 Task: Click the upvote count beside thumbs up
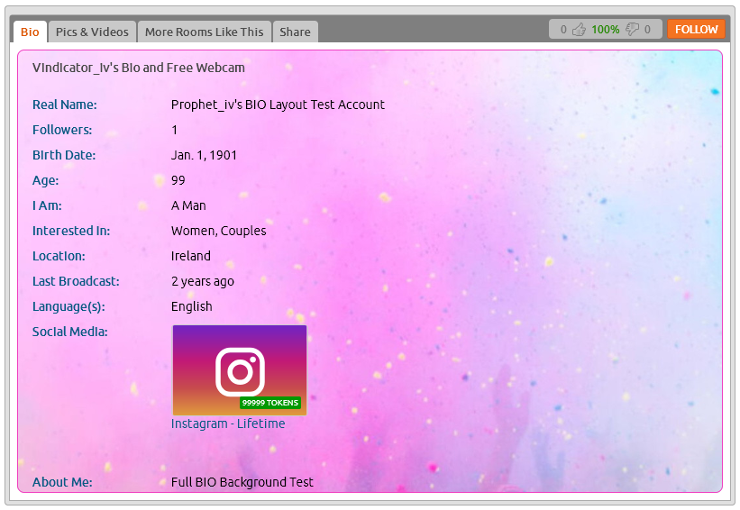[563, 30]
